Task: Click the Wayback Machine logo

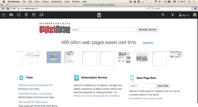Action: [x=55, y=28]
